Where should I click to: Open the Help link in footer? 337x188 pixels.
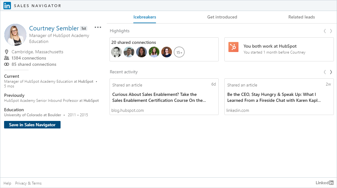(7, 183)
